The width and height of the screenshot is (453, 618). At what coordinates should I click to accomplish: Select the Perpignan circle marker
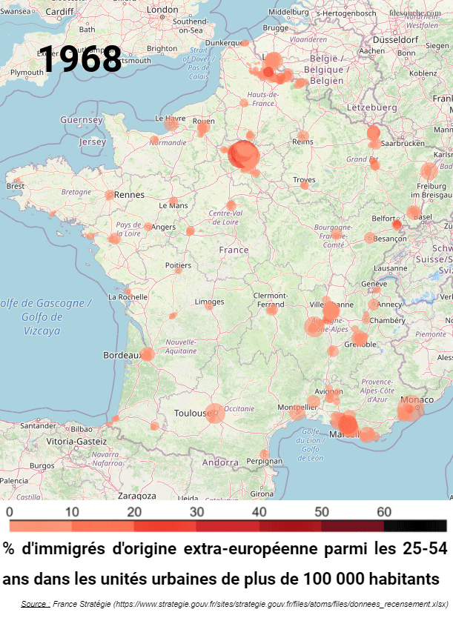265,454
